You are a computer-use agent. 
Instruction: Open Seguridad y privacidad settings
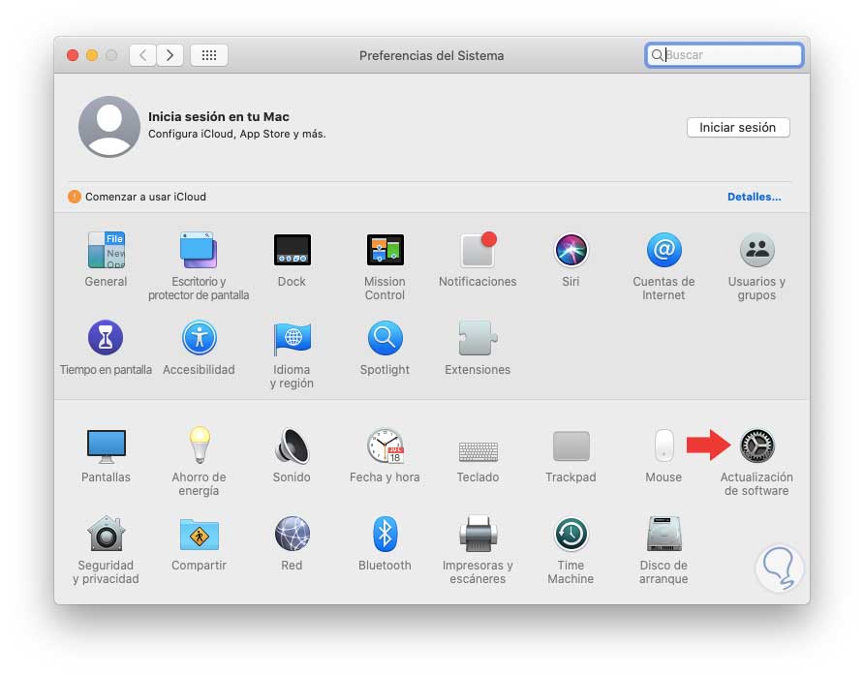(107, 534)
